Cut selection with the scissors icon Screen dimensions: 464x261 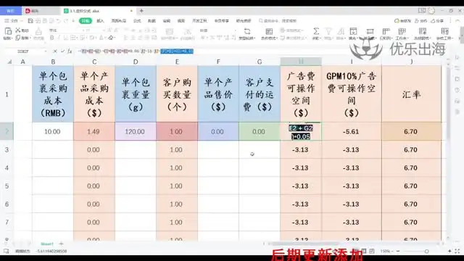click(18, 30)
